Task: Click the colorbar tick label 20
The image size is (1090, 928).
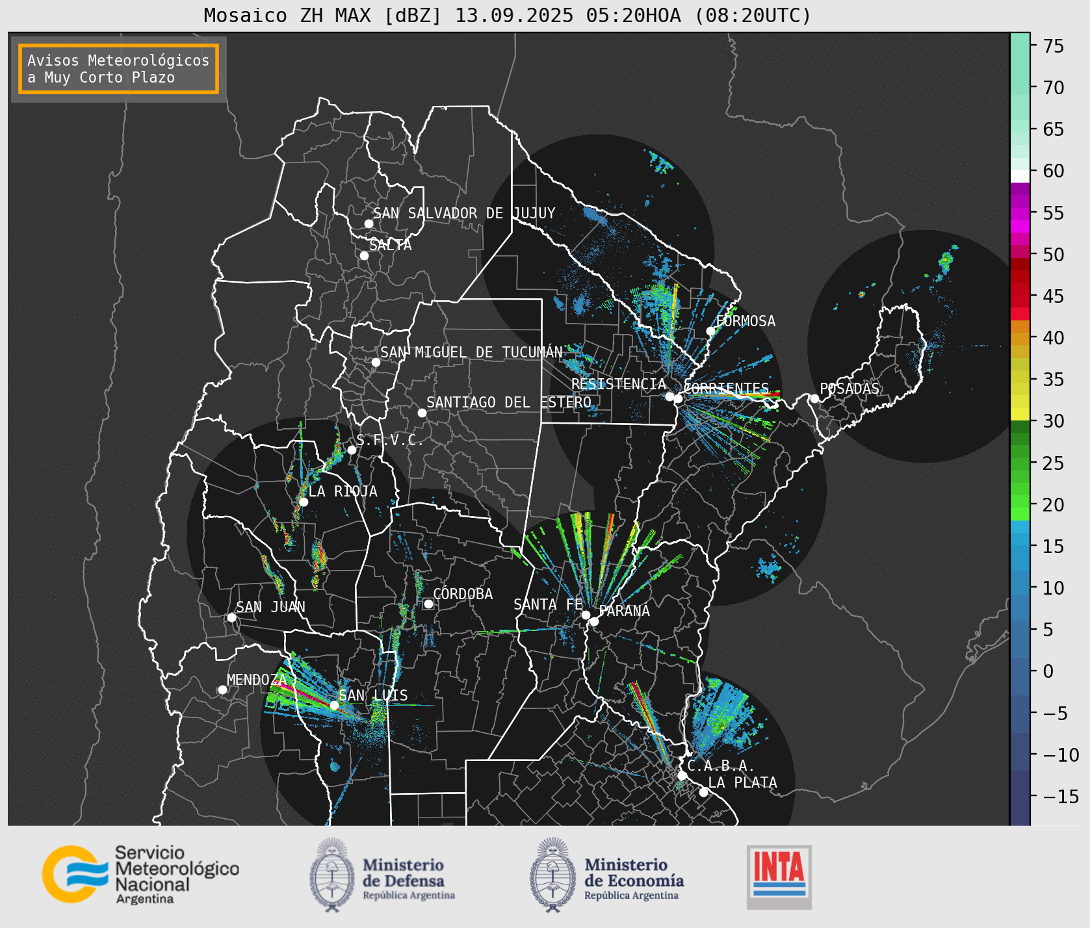Action: coord(1054,505)
